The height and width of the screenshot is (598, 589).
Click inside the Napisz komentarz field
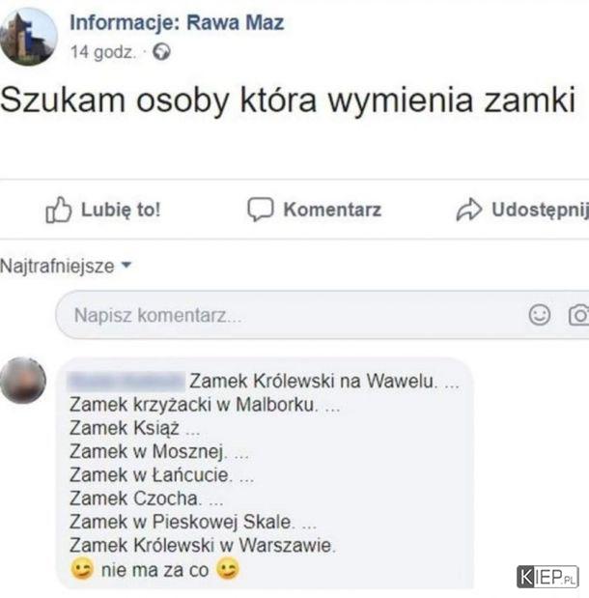pos(323,315)
